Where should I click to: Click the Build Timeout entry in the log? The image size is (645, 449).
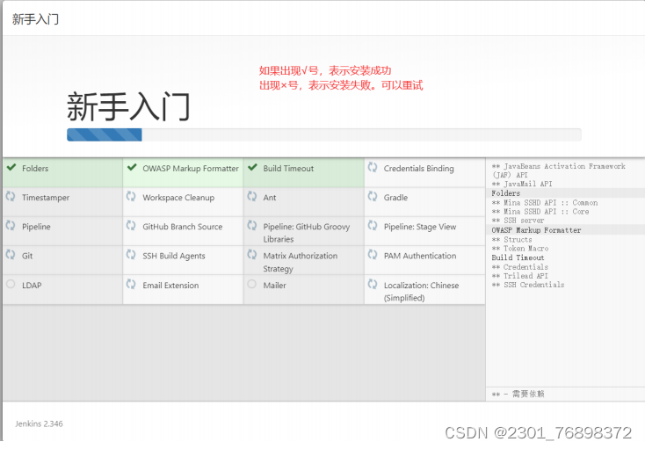coord(518,257)
